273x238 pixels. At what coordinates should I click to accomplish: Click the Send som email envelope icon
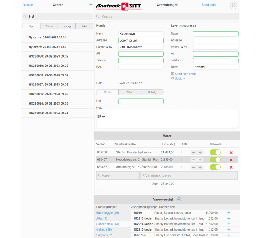[173, 74]
